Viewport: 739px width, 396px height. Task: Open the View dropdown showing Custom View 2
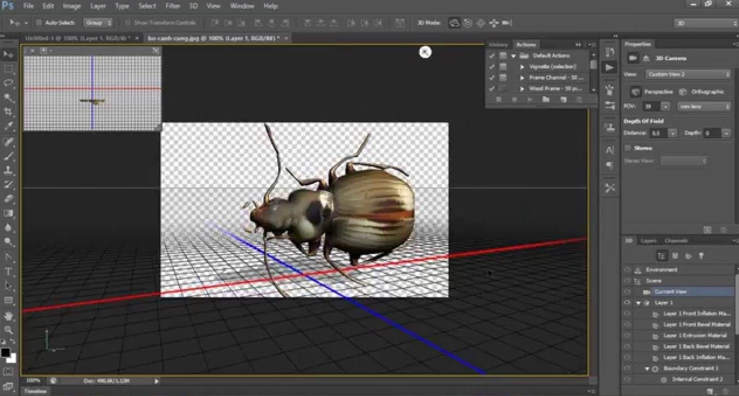pyautogui.click(x=688, y=74)
